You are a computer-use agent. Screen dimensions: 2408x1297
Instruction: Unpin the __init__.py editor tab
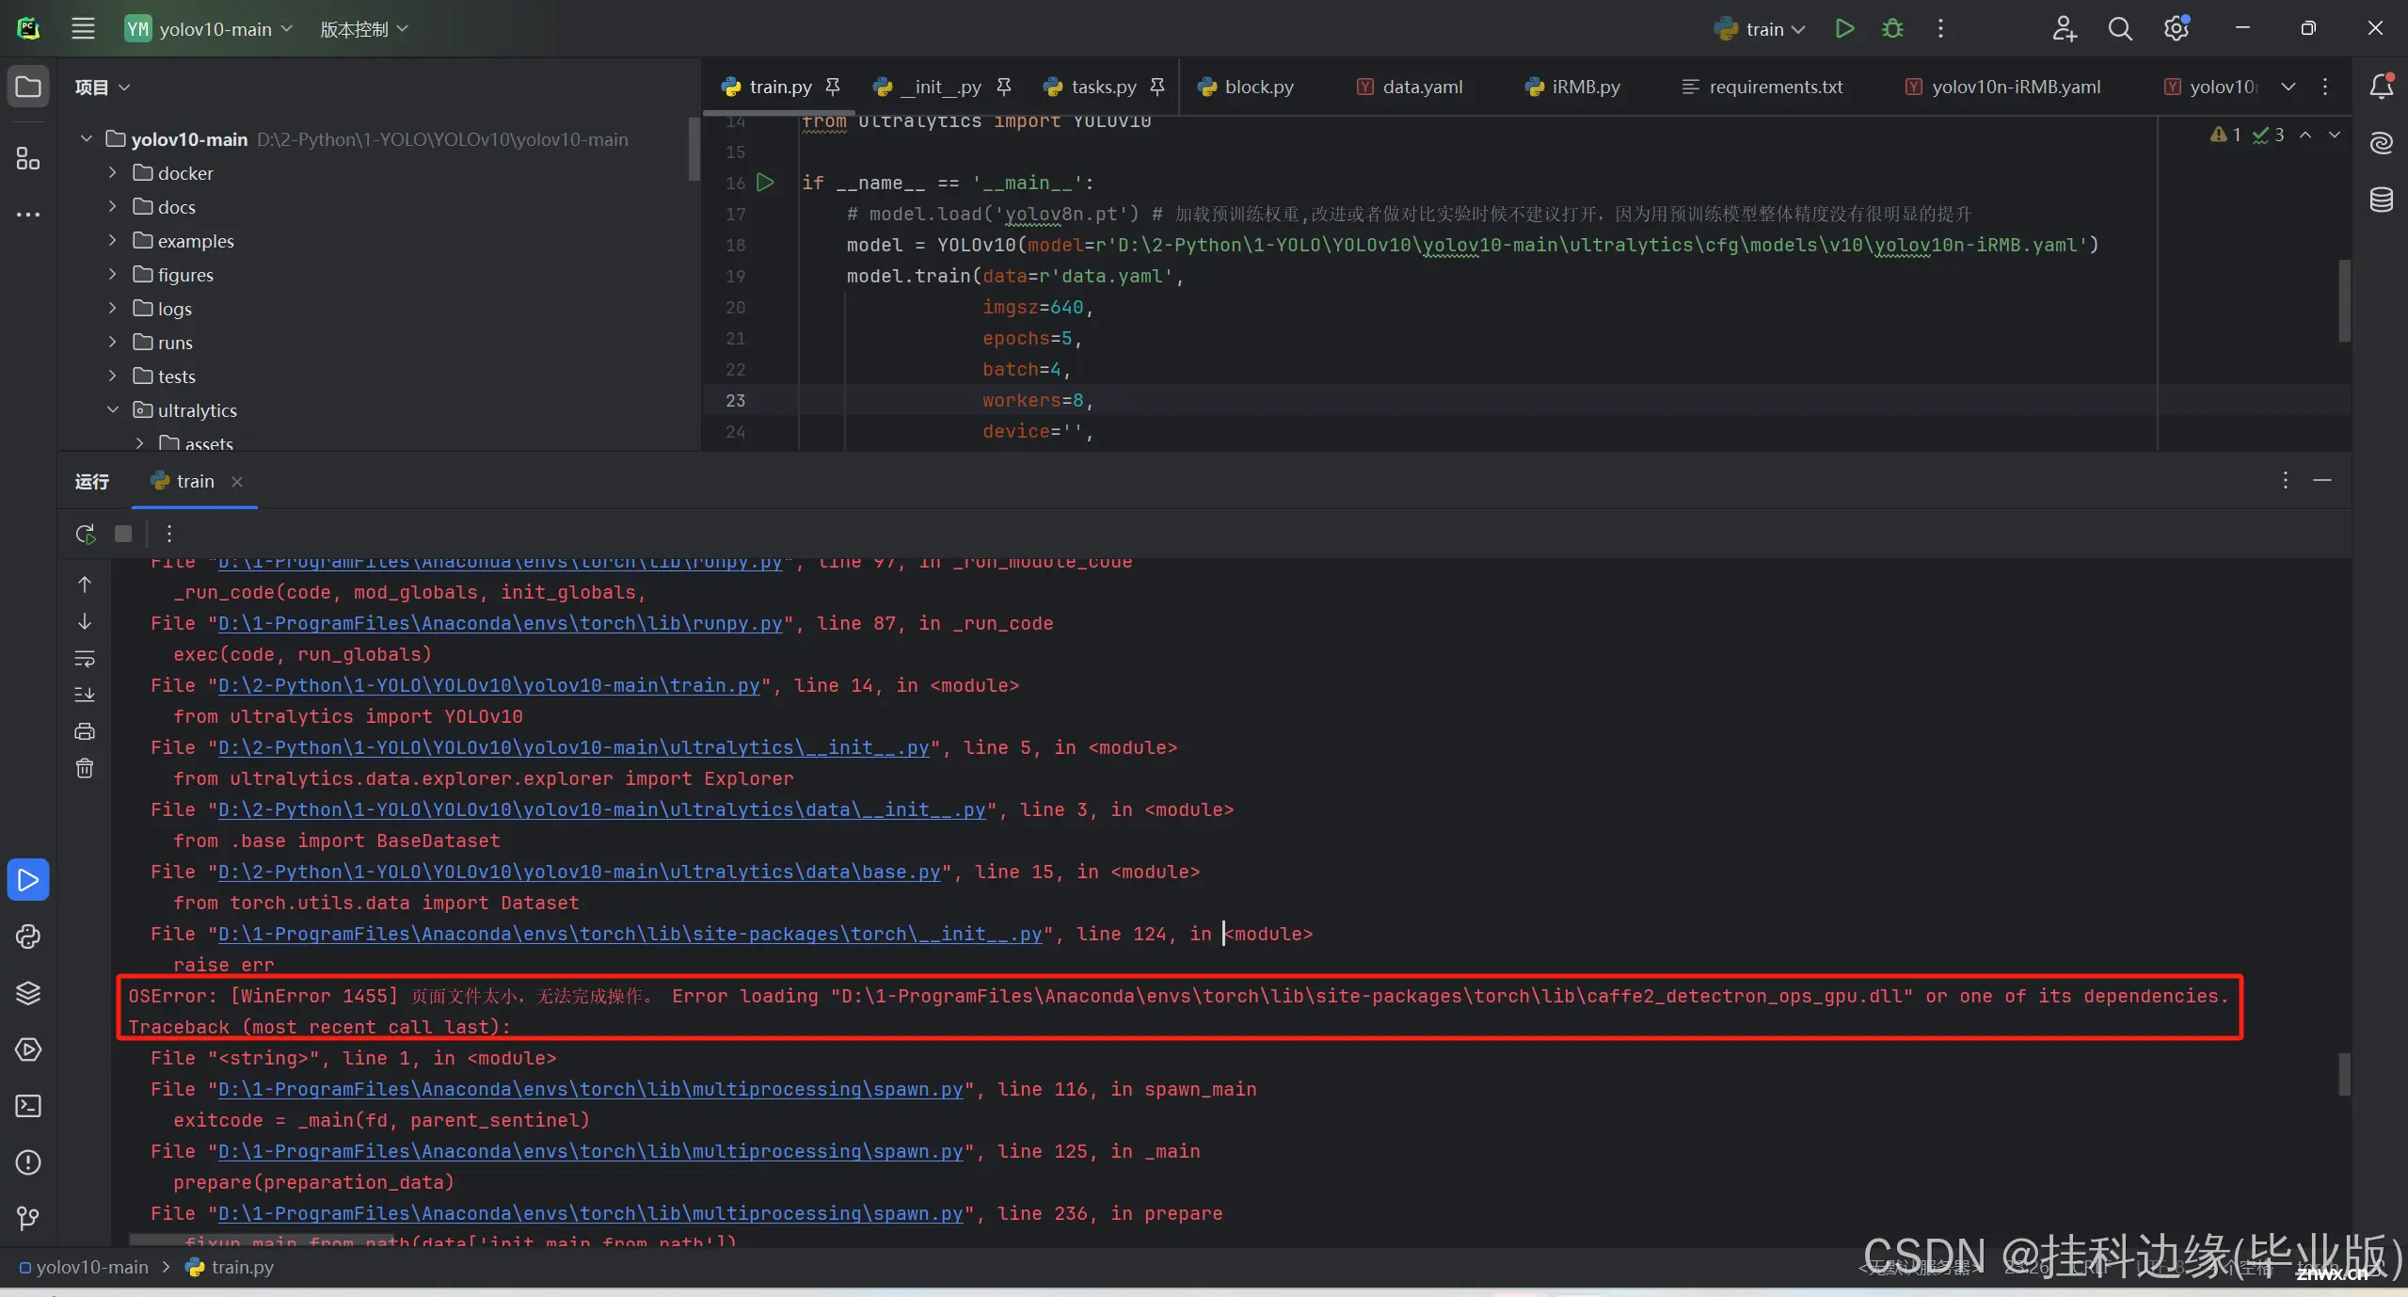coord(1004,87)
